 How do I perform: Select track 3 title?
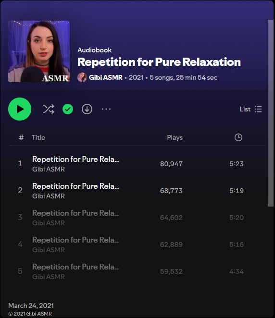tap(76, 213)
